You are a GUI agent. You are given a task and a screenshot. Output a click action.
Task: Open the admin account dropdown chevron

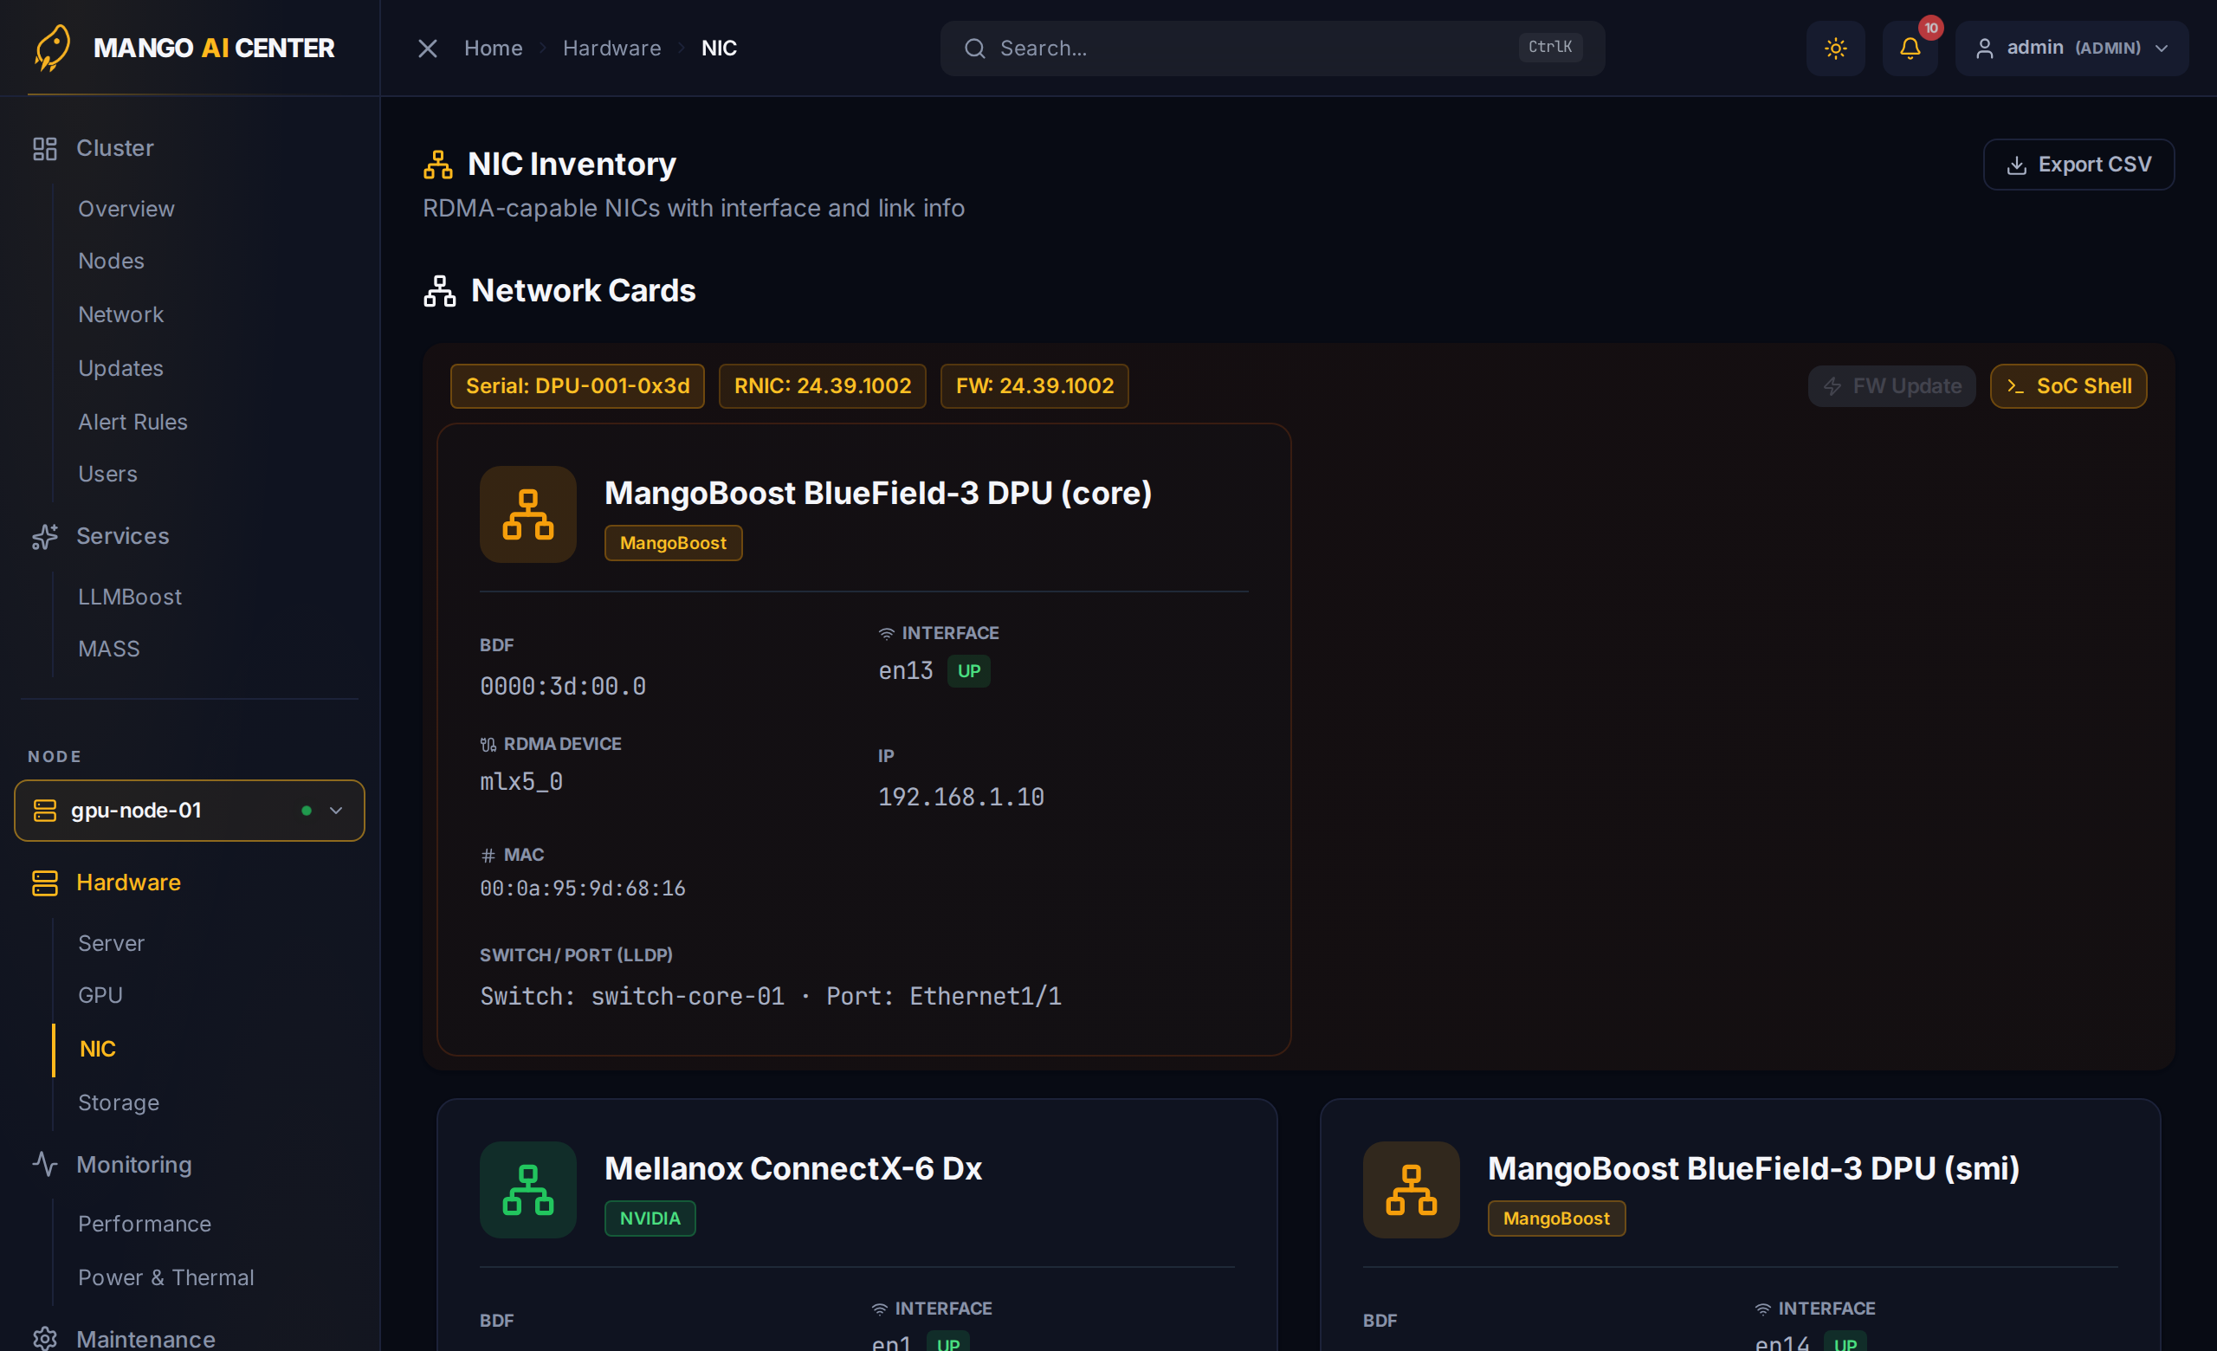point(2162,48)
